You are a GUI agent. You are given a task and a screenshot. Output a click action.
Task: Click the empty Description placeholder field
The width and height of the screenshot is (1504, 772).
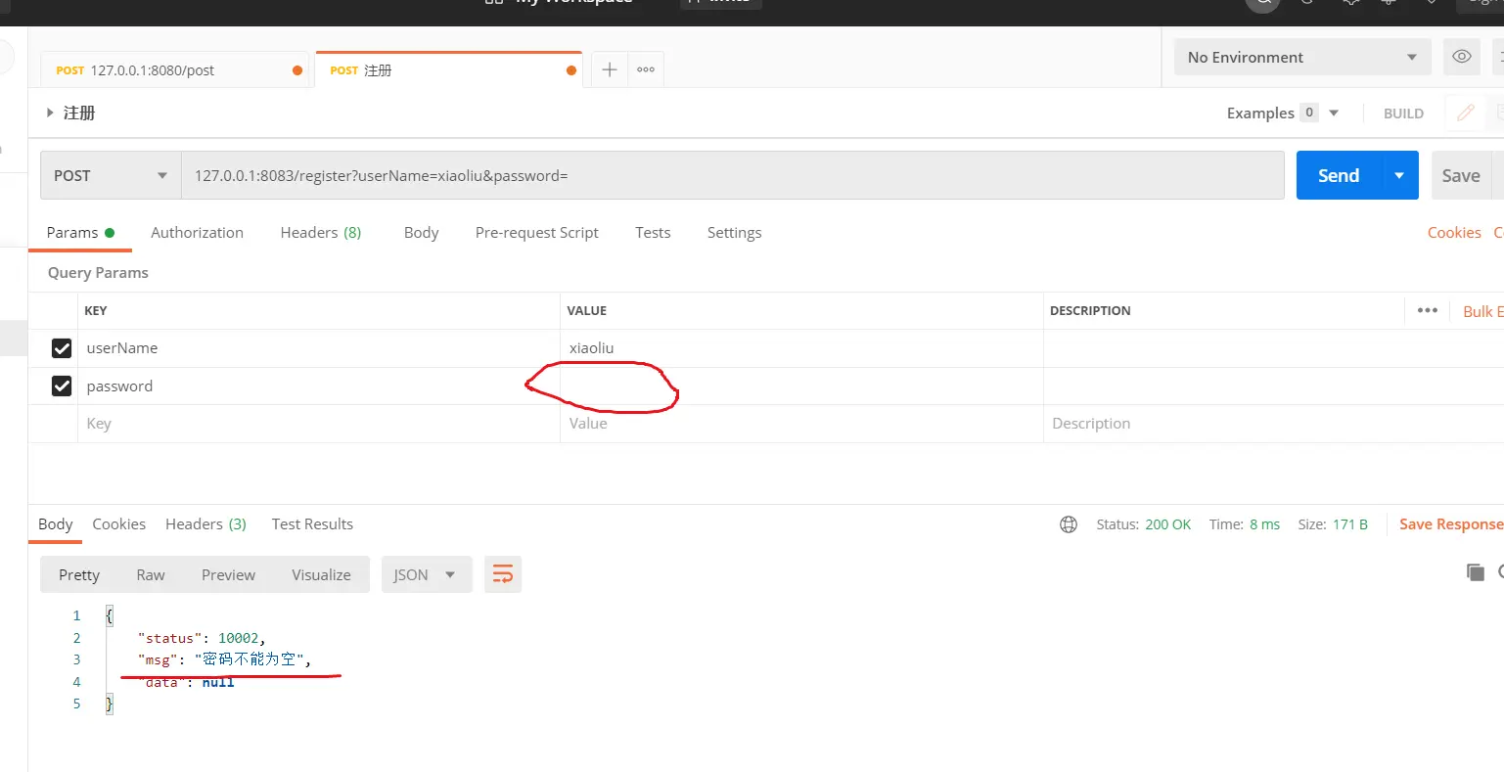pyautogui.click(x=1273, y=424)
